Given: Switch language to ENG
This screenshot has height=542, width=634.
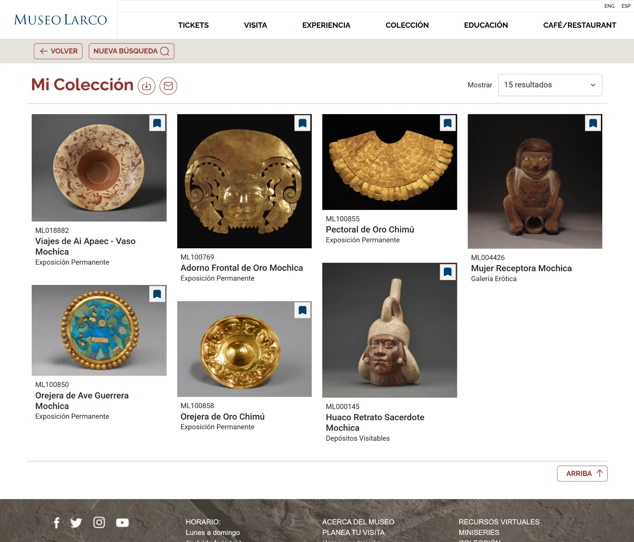Looking at the screenshot, I should (x=609, y=6).
